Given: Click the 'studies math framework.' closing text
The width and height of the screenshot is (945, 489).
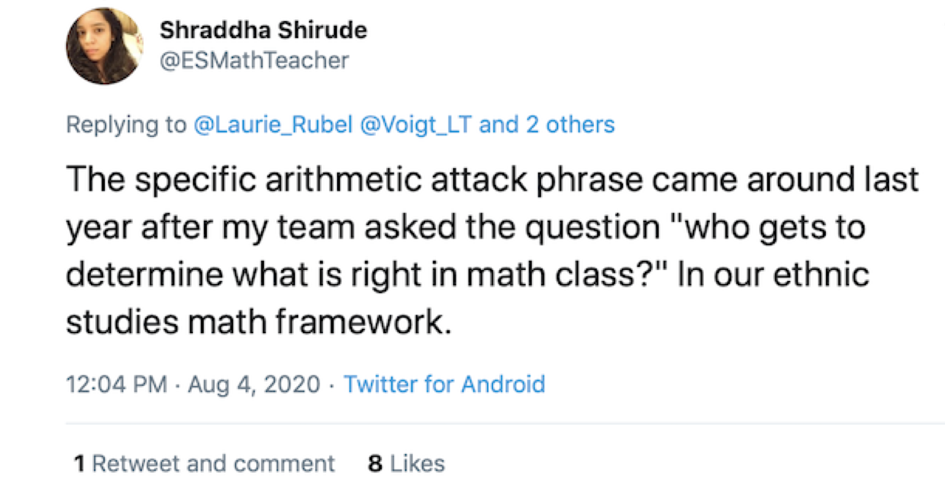Looking at the screenshot, I should pyautogui.click(x=258, y=322).
